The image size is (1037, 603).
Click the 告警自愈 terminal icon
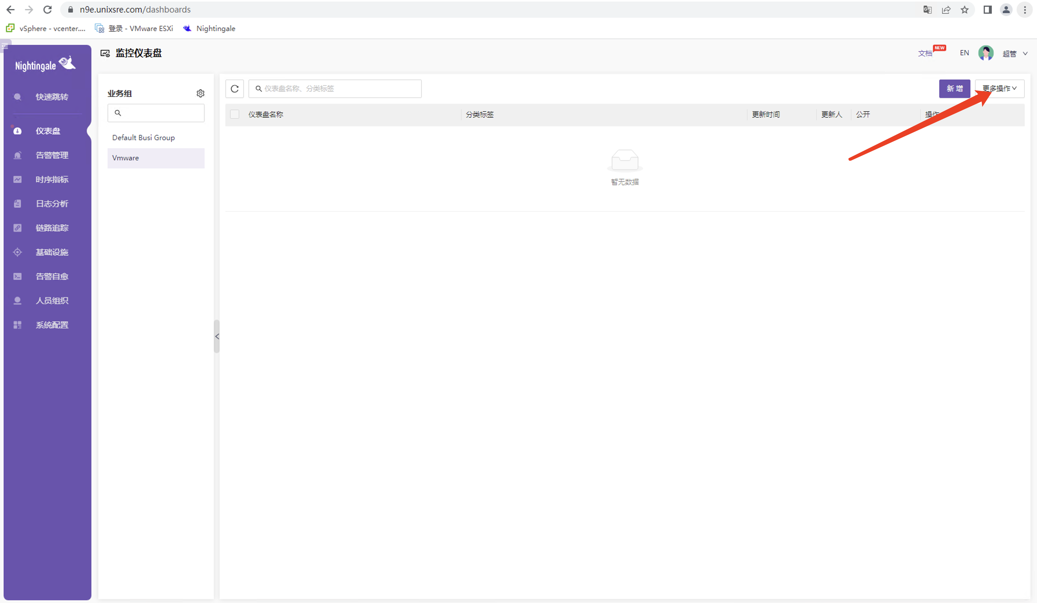17,276
